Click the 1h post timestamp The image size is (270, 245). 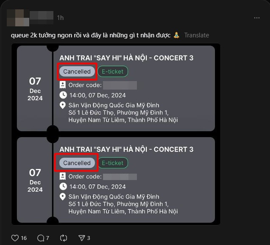point(60,18)
